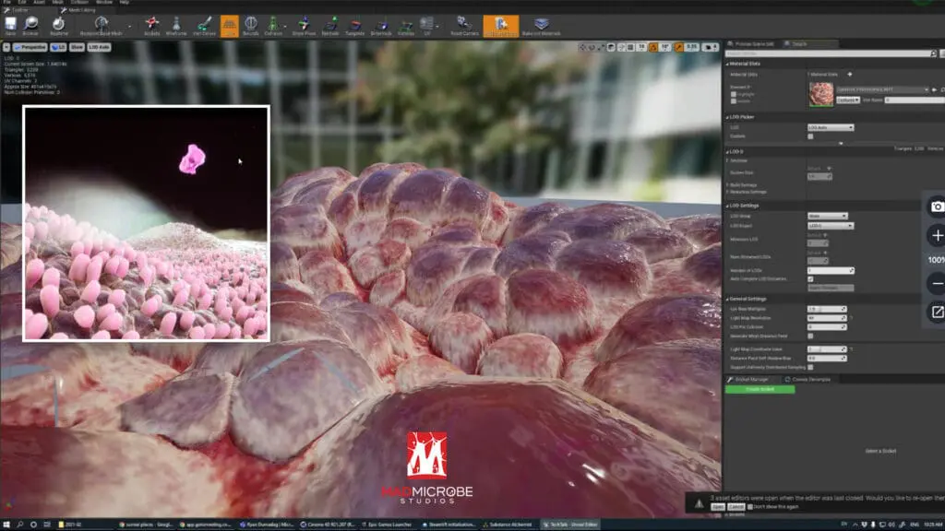Toggle Support Uniformly Distributed Sampling checkbox

tap(810, 367)
